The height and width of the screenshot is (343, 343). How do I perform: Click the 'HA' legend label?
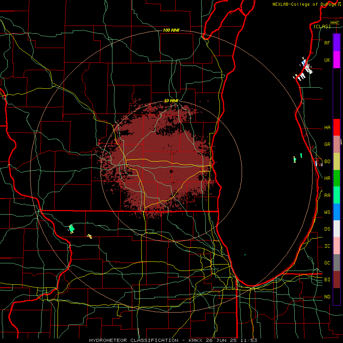(x=327, y=128)
